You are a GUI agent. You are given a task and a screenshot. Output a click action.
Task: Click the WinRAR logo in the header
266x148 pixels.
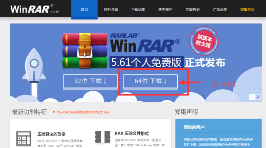(34, 9)
